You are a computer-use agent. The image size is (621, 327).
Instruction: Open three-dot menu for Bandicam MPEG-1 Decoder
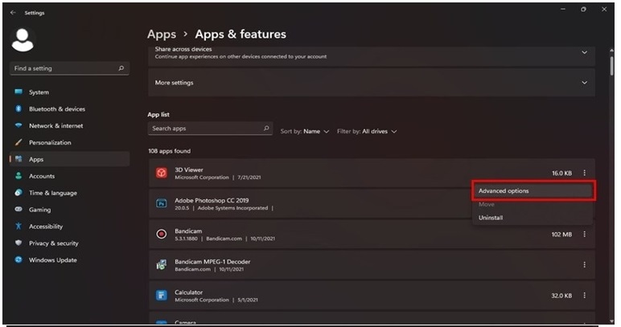pos(584,264)
